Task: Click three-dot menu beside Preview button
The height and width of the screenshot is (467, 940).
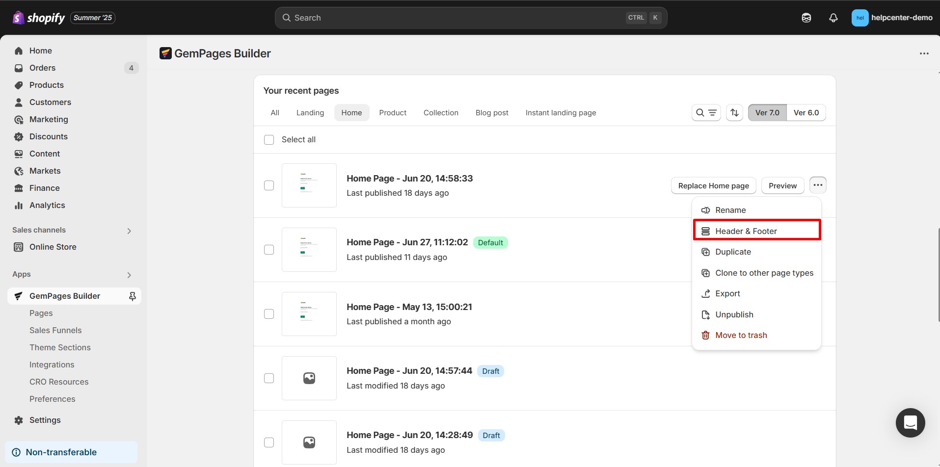Action: click(817, 185)
